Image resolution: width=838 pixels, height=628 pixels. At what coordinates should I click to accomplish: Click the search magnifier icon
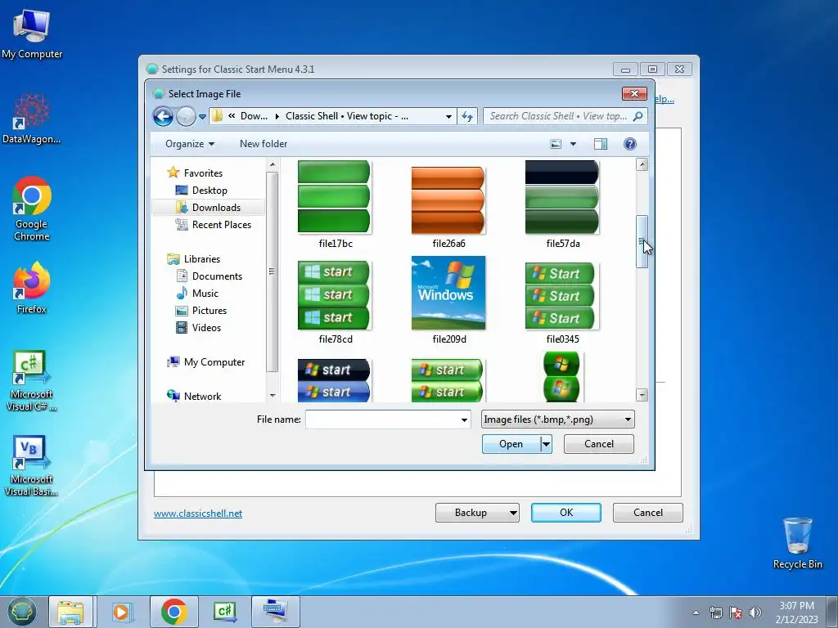(x=638, y=116)
